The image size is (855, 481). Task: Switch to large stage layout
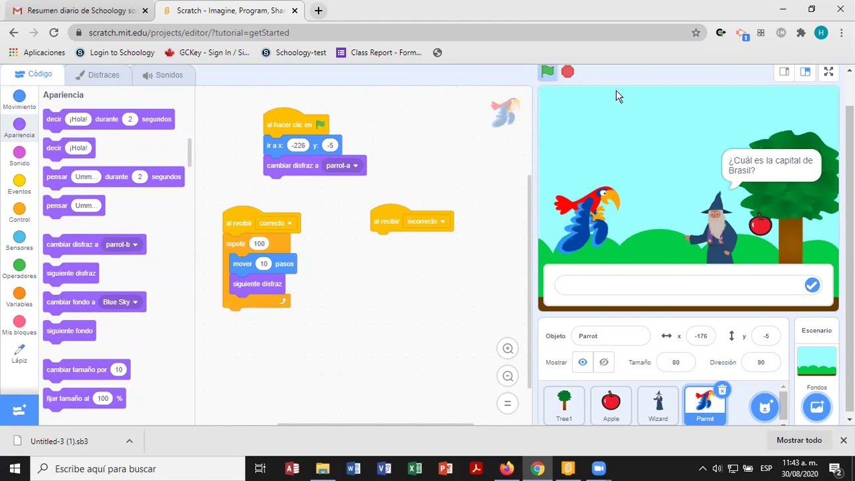click(805, 71)
